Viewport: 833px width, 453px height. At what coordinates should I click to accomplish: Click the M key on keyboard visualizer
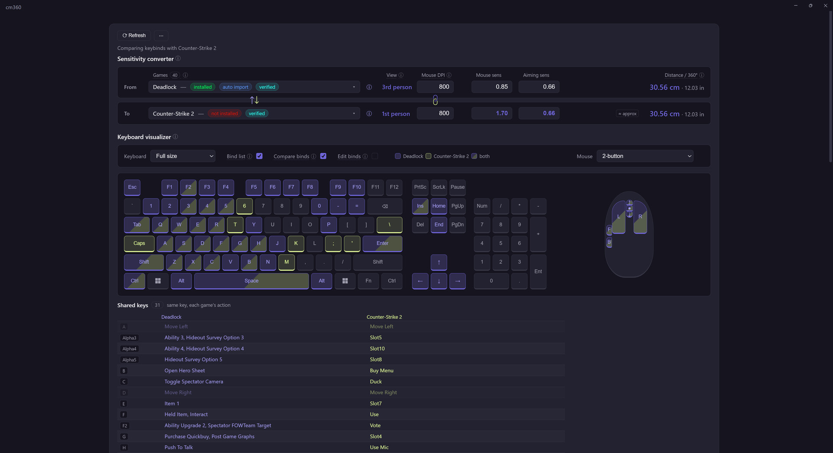pos(286,262)
